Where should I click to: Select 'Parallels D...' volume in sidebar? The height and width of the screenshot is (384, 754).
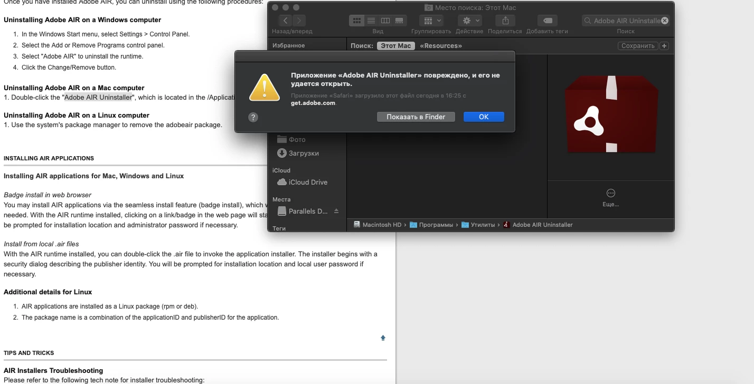point(303,212)
